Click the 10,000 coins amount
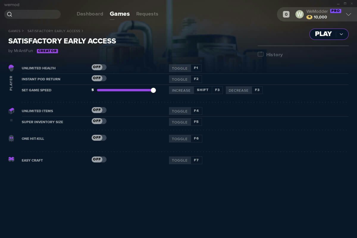 coord(320,17)
